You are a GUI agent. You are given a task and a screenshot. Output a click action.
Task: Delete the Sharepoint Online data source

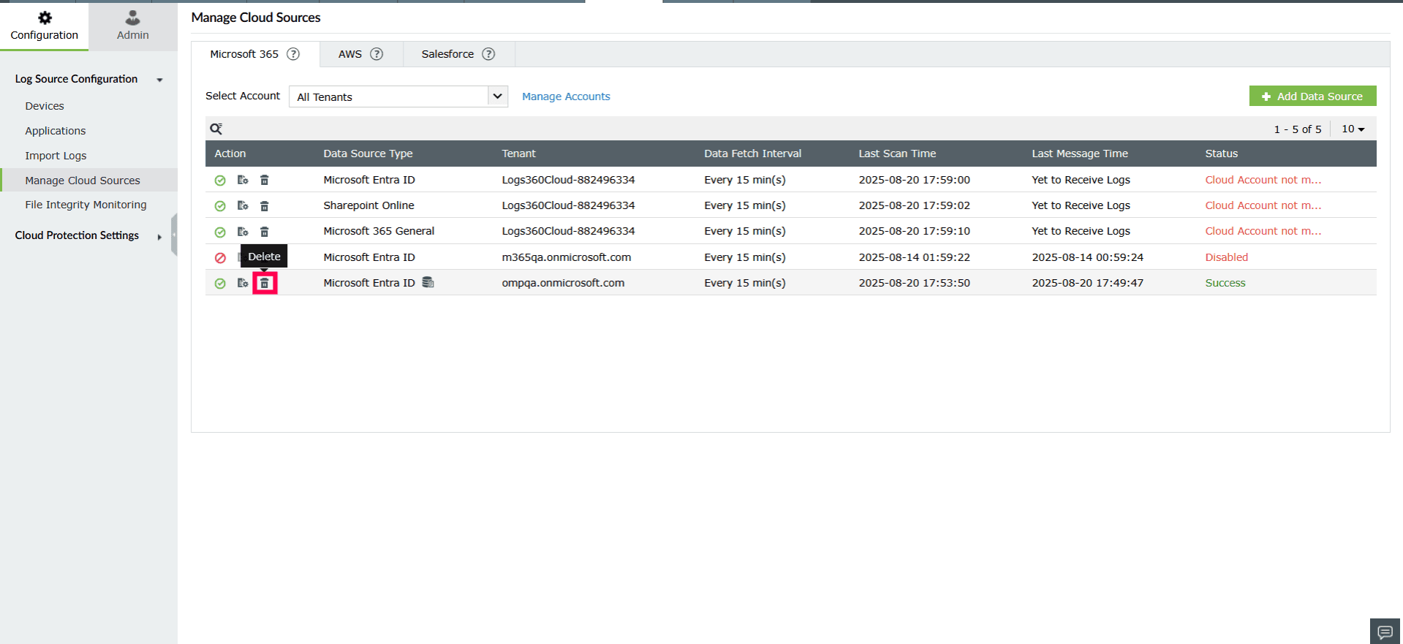click(265, 205)
